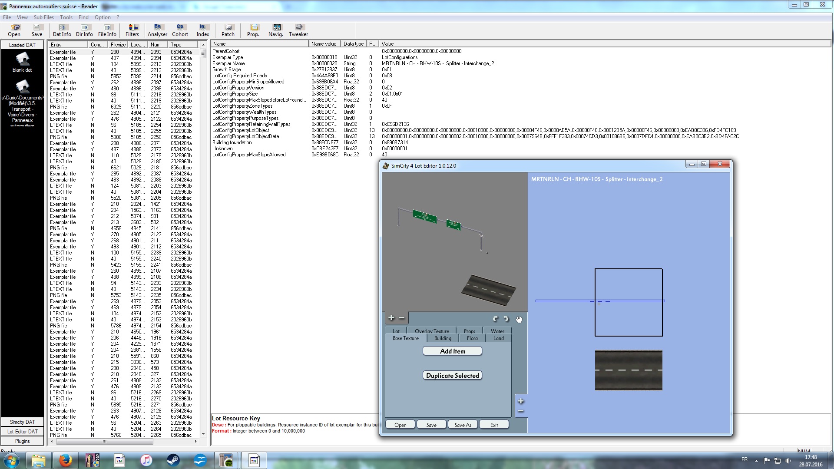This screenshot has width=834, height=469.
Task: Click the Dat Info toolbar icon
Action: 62,30
